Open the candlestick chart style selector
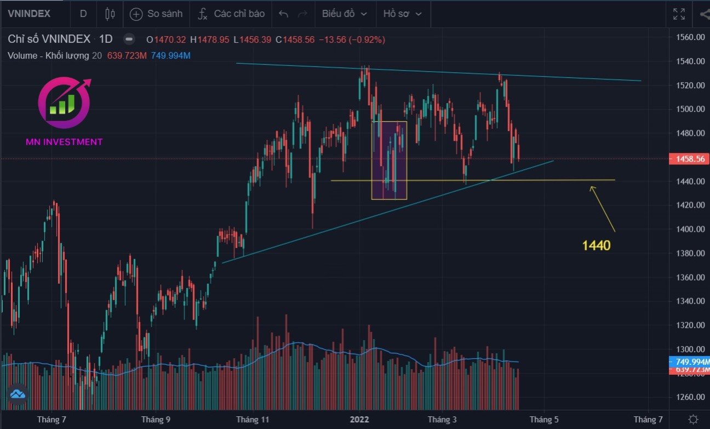This screenshot has width=710, height=429. (110, 14)
